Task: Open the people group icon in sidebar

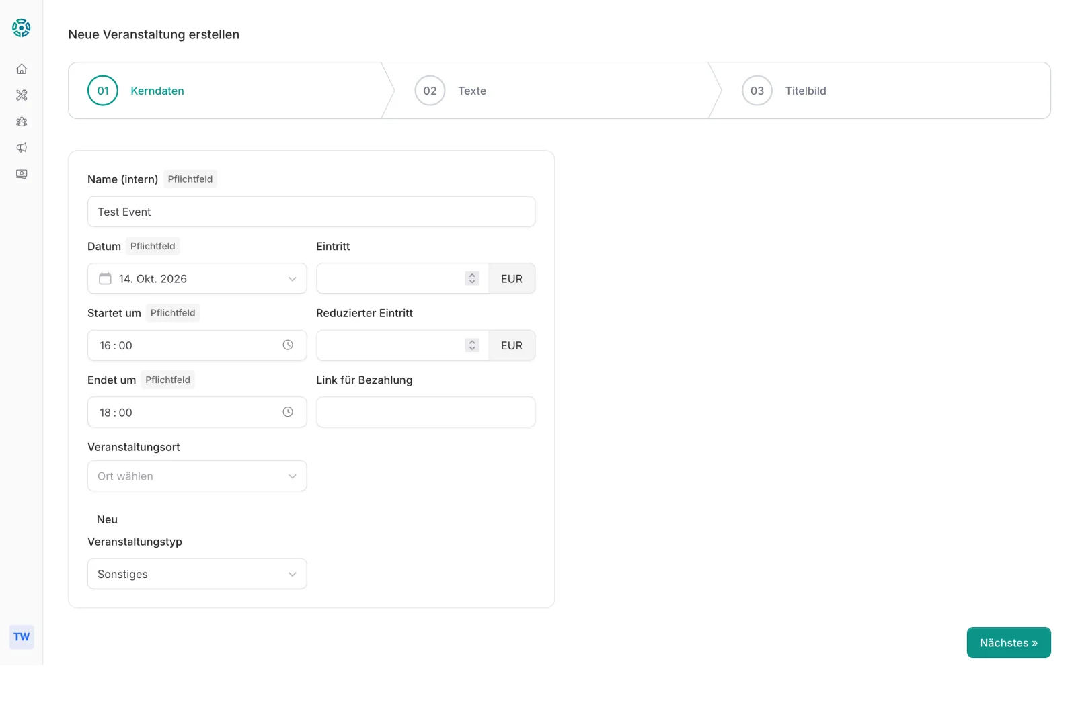Action: point(22,122)
